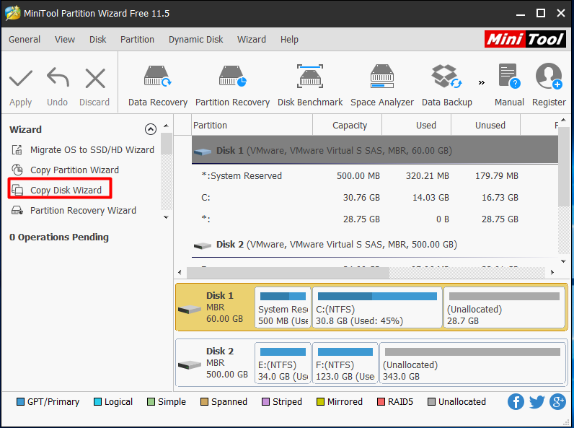Image resolution: width=574 pixels, height=428 pixels.
Task: Open the Dynamic Disk menu
Action: (195, 40)
